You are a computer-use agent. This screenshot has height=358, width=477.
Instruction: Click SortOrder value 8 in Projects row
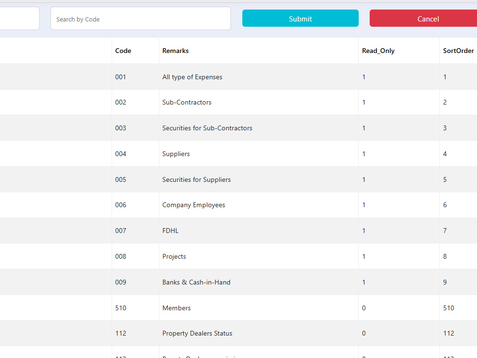tap(445, 257)
